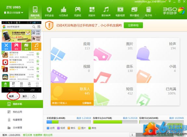The width and height of the screenshot is (187, 137).
Task: Open the 短信 412 tile
Action: tap(115, 94)
